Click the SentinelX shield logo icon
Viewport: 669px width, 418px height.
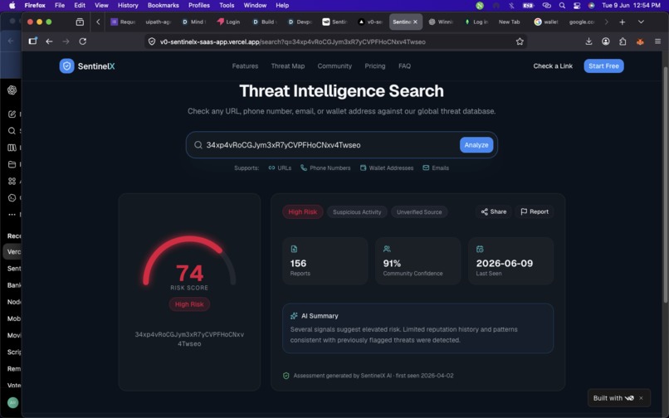point(66,66)
